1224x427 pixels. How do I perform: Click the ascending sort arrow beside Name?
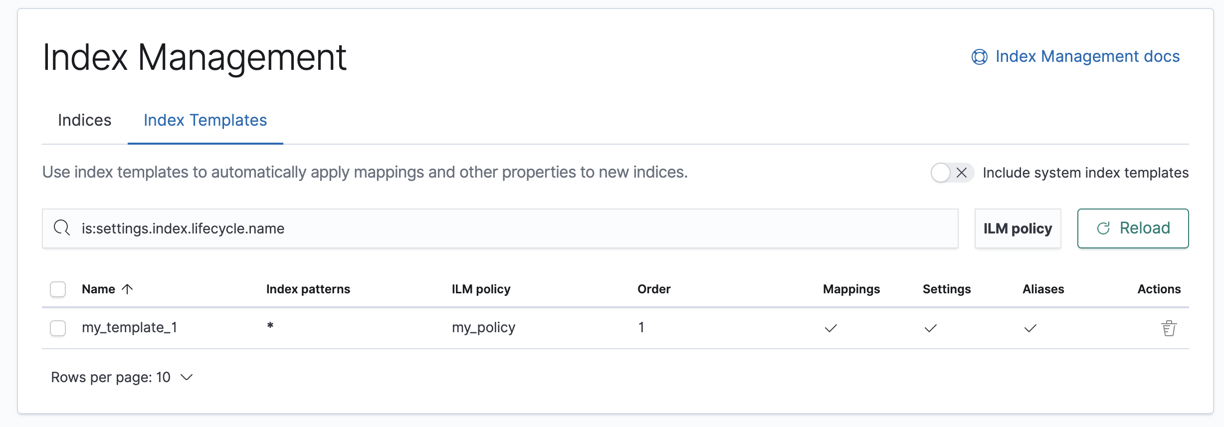[128, 289]
